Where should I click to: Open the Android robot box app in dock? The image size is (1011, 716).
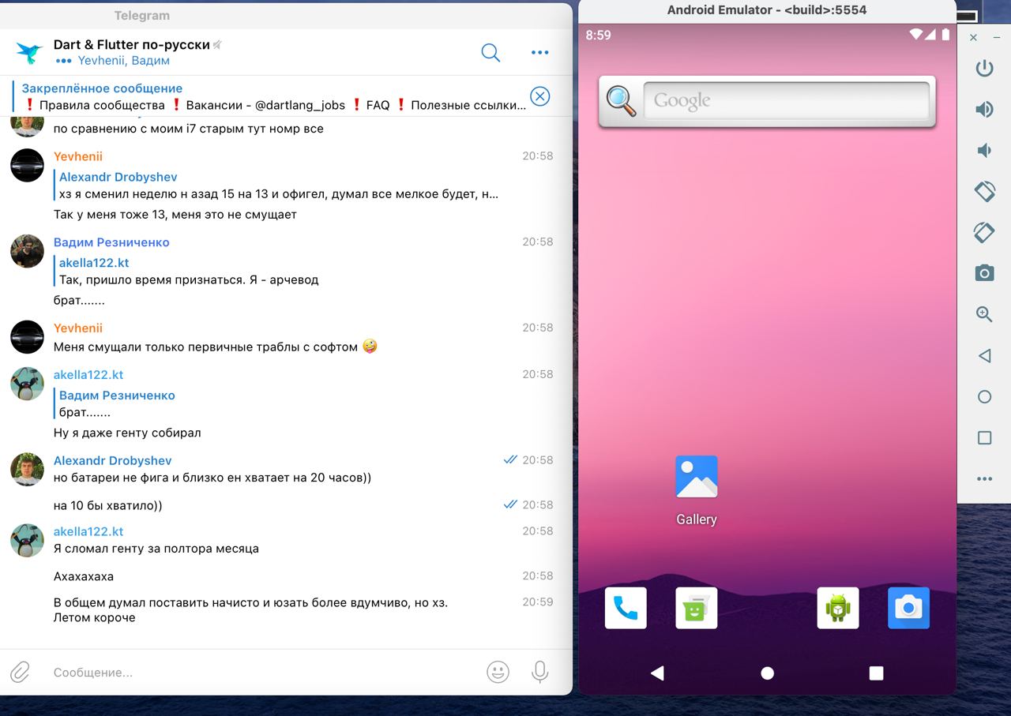(x=838, y=608)
